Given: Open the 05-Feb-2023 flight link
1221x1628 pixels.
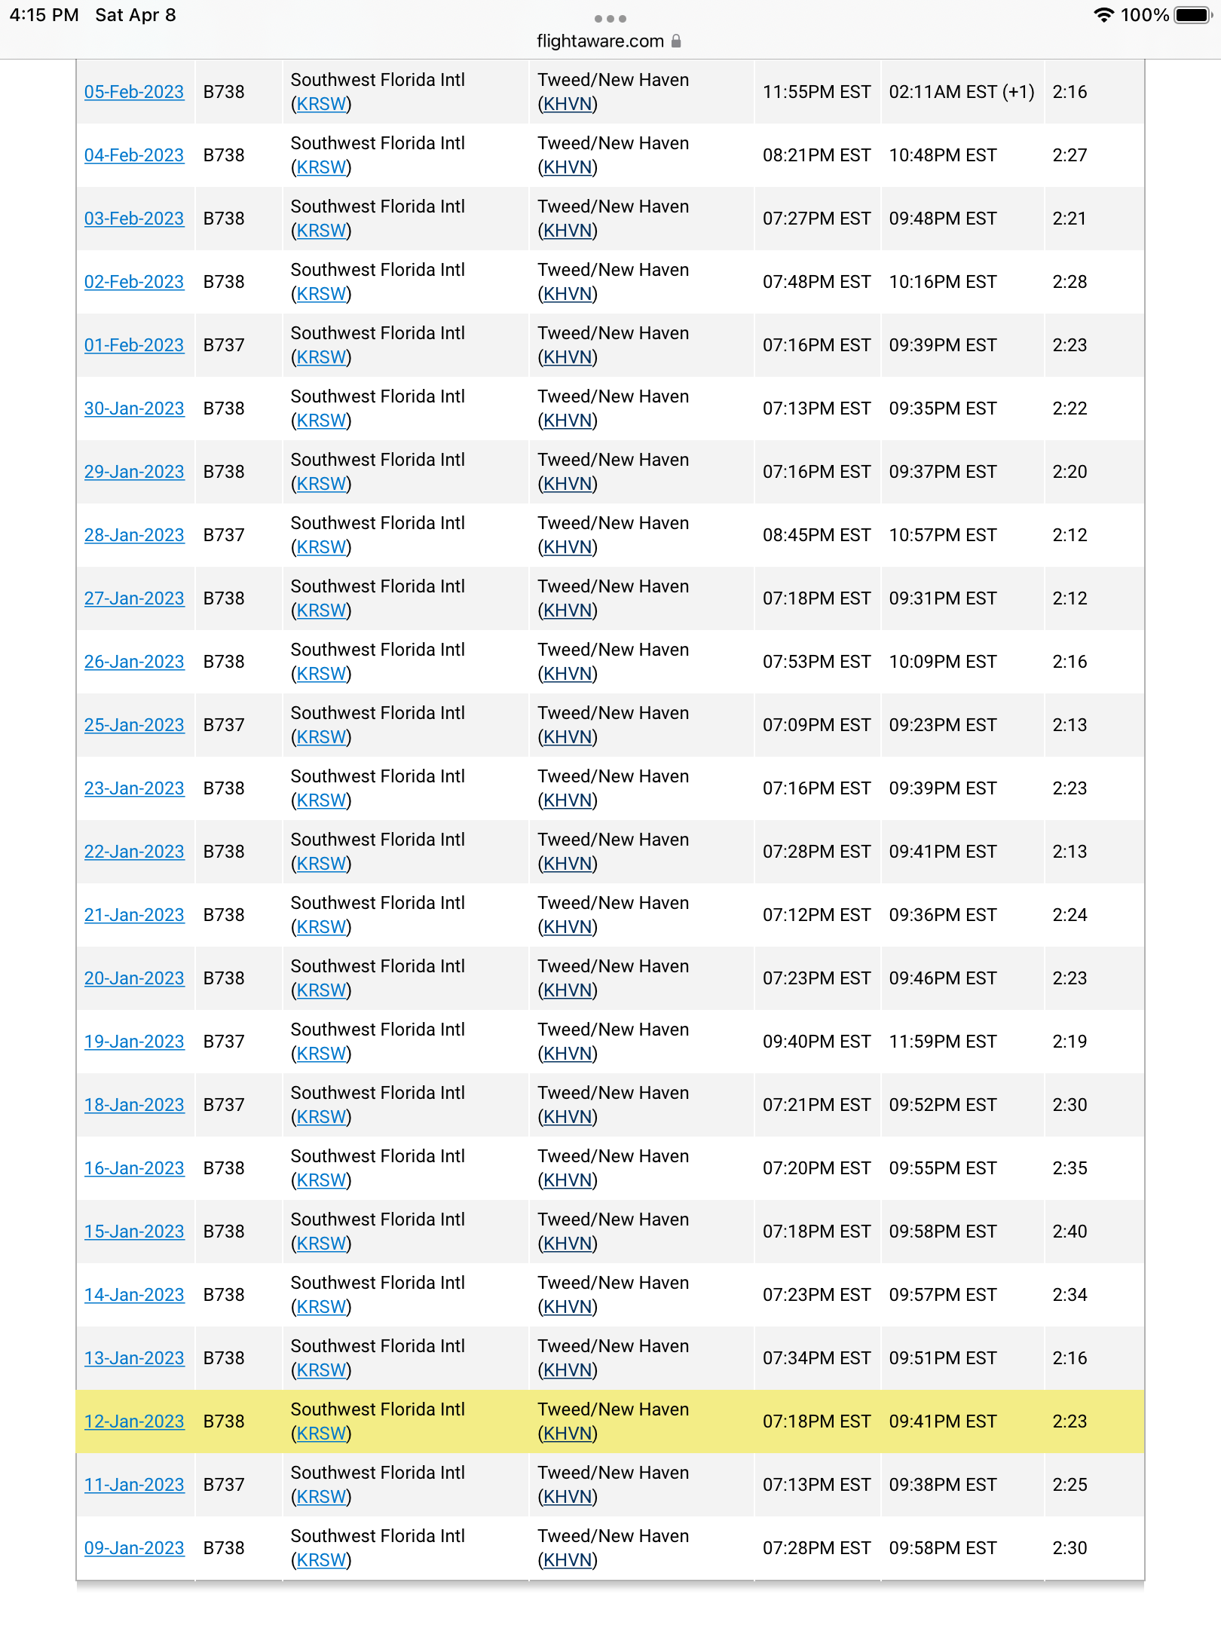Looking at the screenshot, I should pos(134,92).
